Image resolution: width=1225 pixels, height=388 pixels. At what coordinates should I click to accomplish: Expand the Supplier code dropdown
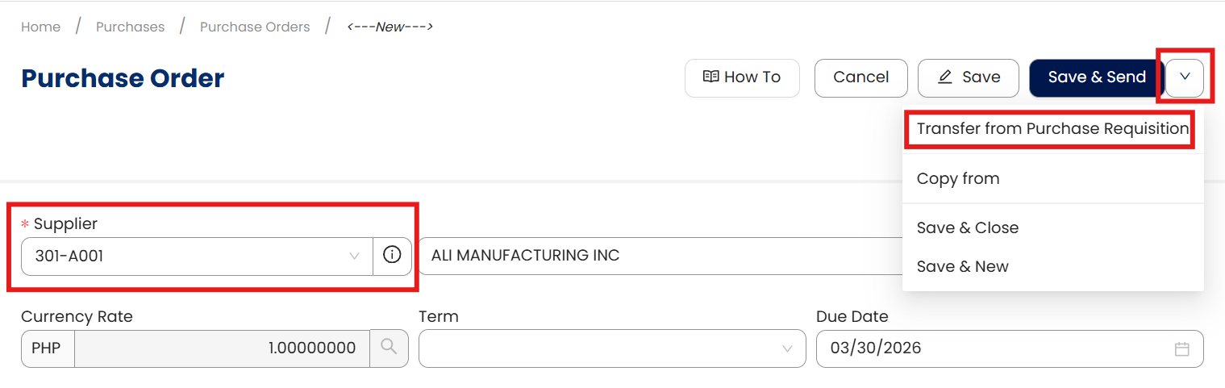[x=353, y=256]
